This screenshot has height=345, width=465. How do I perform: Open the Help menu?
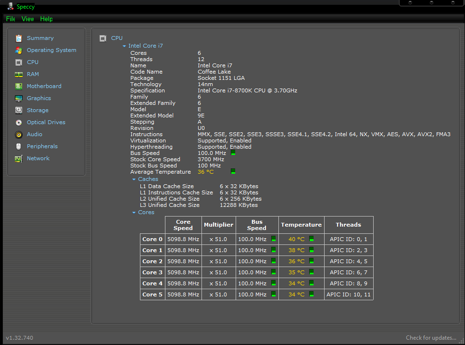(x=47, y=19)
